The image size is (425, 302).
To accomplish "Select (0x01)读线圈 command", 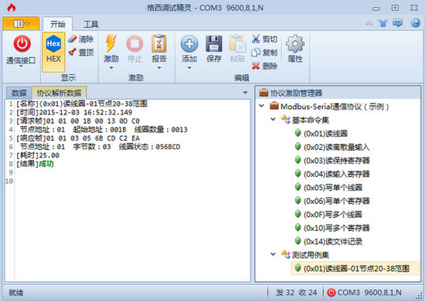I will pos(325,134).
